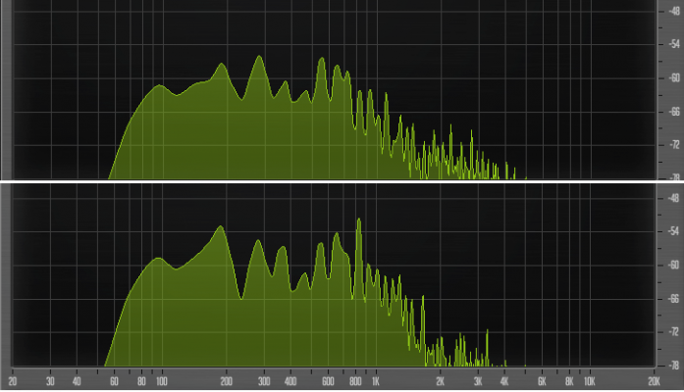
Task: Select the 40 frequency axis label
Action: click(x=77, y=381)
